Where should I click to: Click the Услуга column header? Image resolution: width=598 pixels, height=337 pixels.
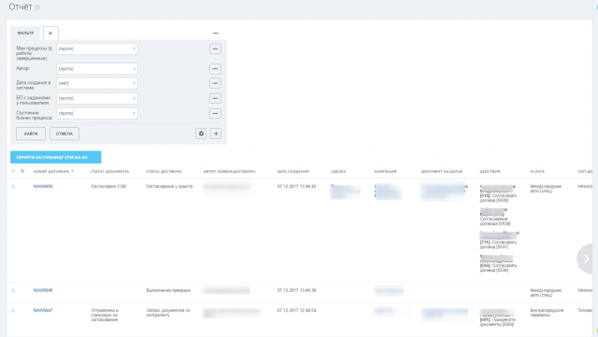pos(537,172)
